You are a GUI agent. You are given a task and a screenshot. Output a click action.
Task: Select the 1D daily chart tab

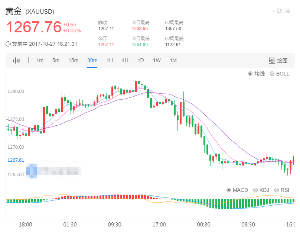point(140,60)
